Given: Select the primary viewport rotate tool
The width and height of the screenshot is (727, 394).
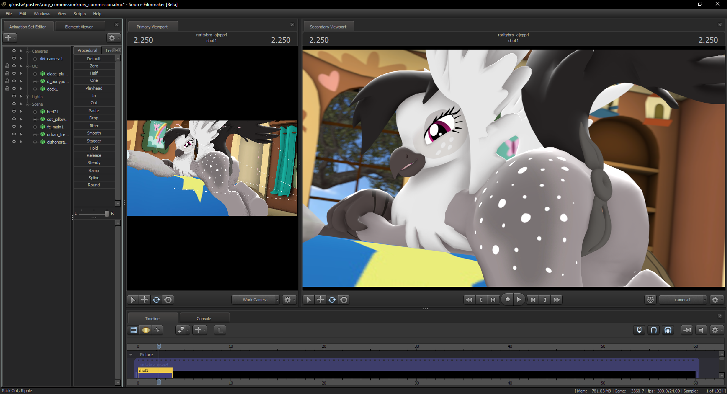Looking at the screenshot, I should 156,300.
